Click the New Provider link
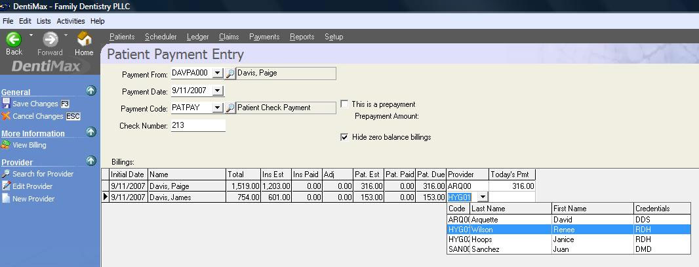The image size is (699, 267). tap(33, 199)
